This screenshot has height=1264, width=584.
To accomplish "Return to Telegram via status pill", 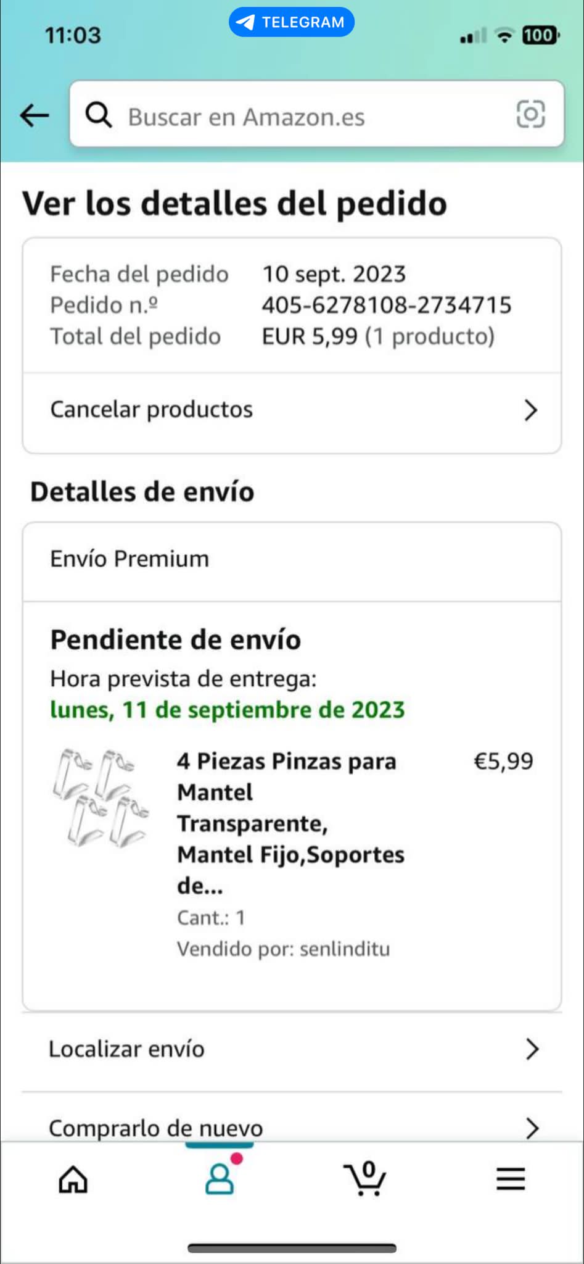I will [x=292, y=22].
